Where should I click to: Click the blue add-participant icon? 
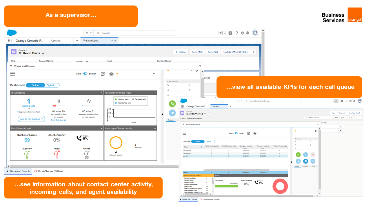pyautogui.click(x=172, y=113)
